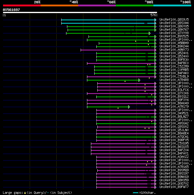The image size is (194, 195).
Task: Click the yellow gap marker under the A5BBH9 bar
Action: [x=148, y=44]
